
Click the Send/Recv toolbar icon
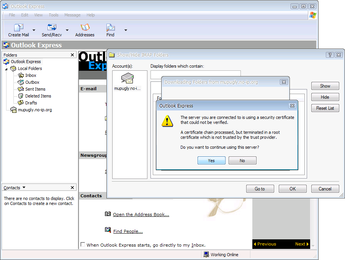pyautogui.click(x=52, y=28)
